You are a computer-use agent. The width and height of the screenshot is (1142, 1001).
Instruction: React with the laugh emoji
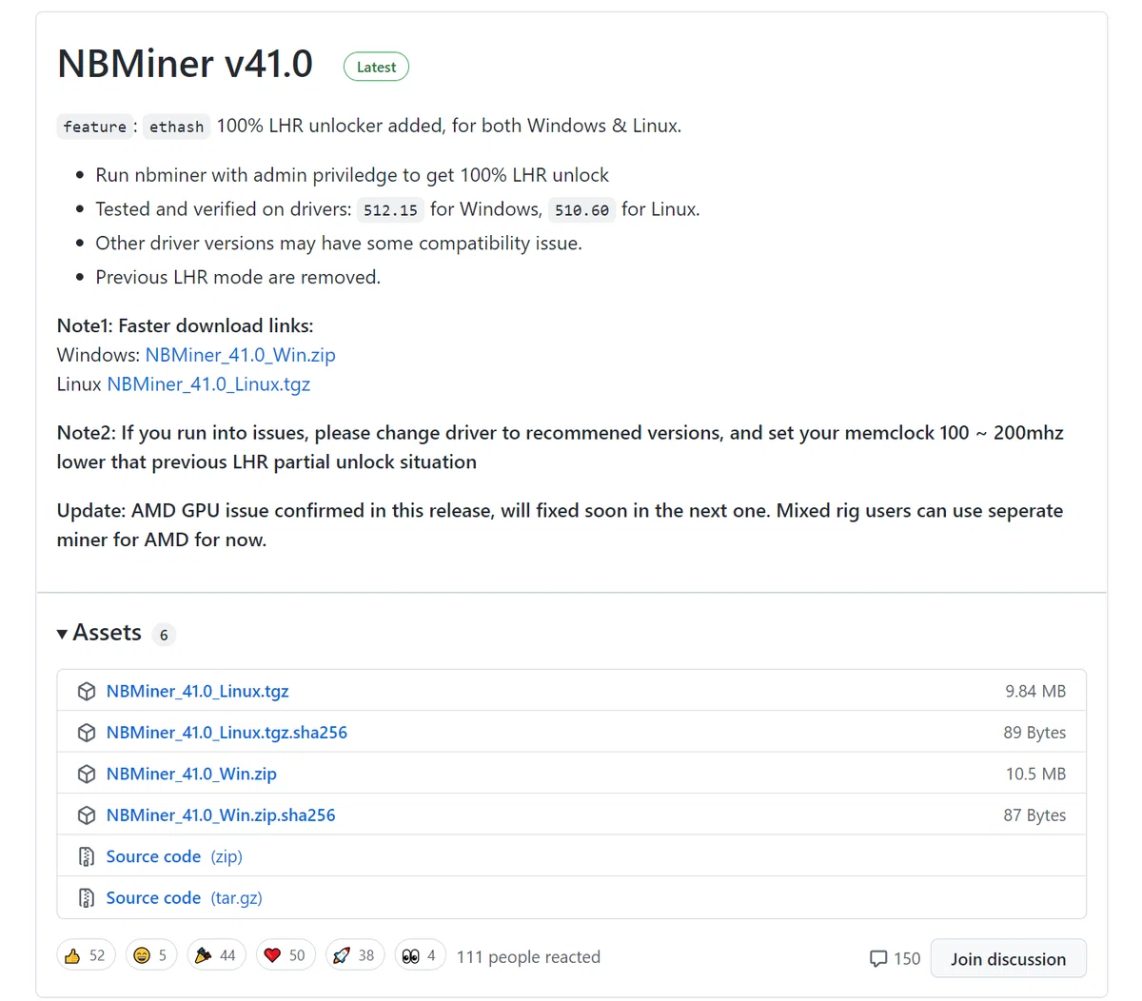[x=151, y=955]
